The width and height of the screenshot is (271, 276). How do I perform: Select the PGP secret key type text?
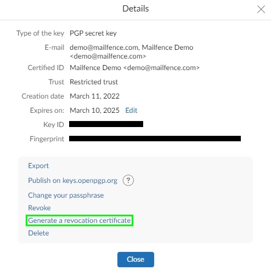[93, 33]
